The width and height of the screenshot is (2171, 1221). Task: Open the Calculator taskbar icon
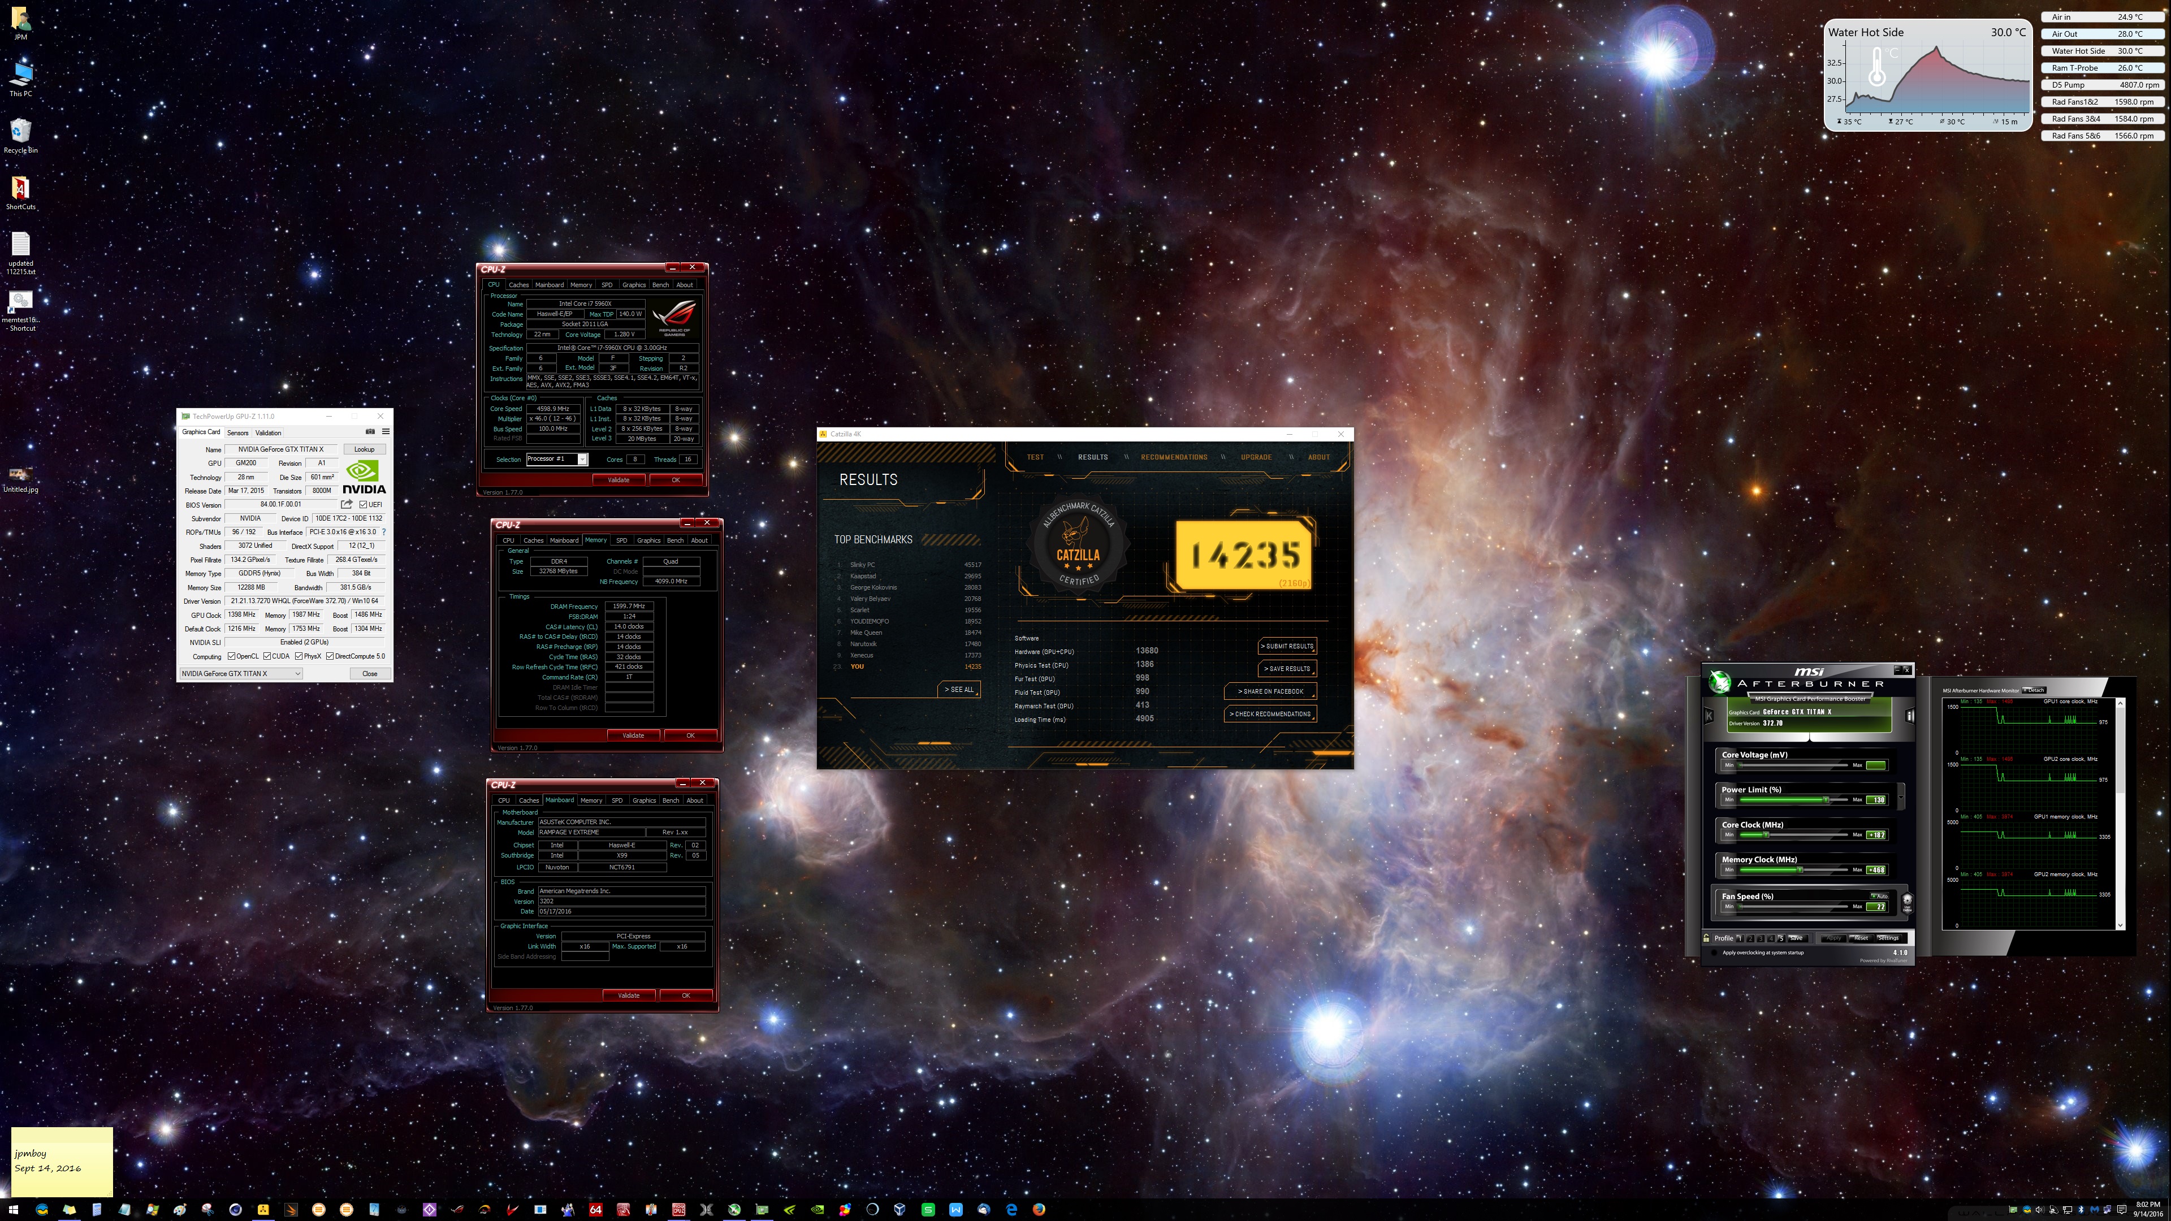[97, 1209]
